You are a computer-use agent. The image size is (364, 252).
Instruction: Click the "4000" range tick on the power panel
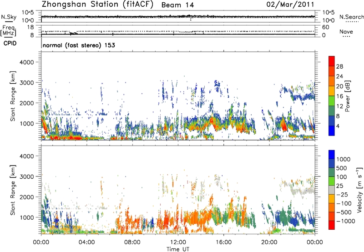click(x=27, y=62)
